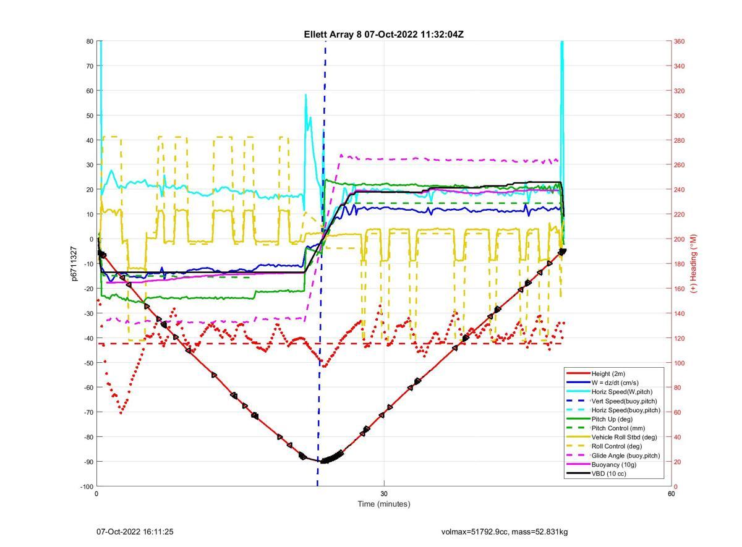Image resolution: width=742 pixels, height=547 pixels.
Task: Click the '-80' tick label on the left axis
Action: tap(88, 437)
